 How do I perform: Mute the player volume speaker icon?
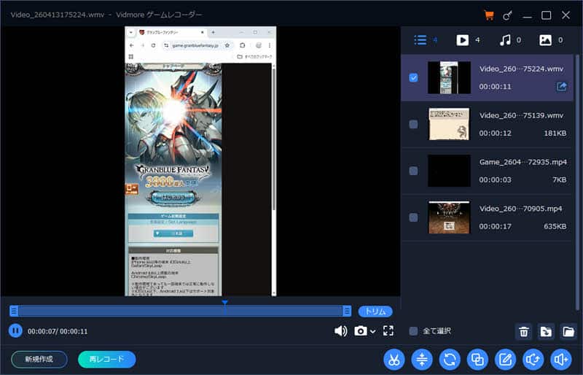point(340,330)
